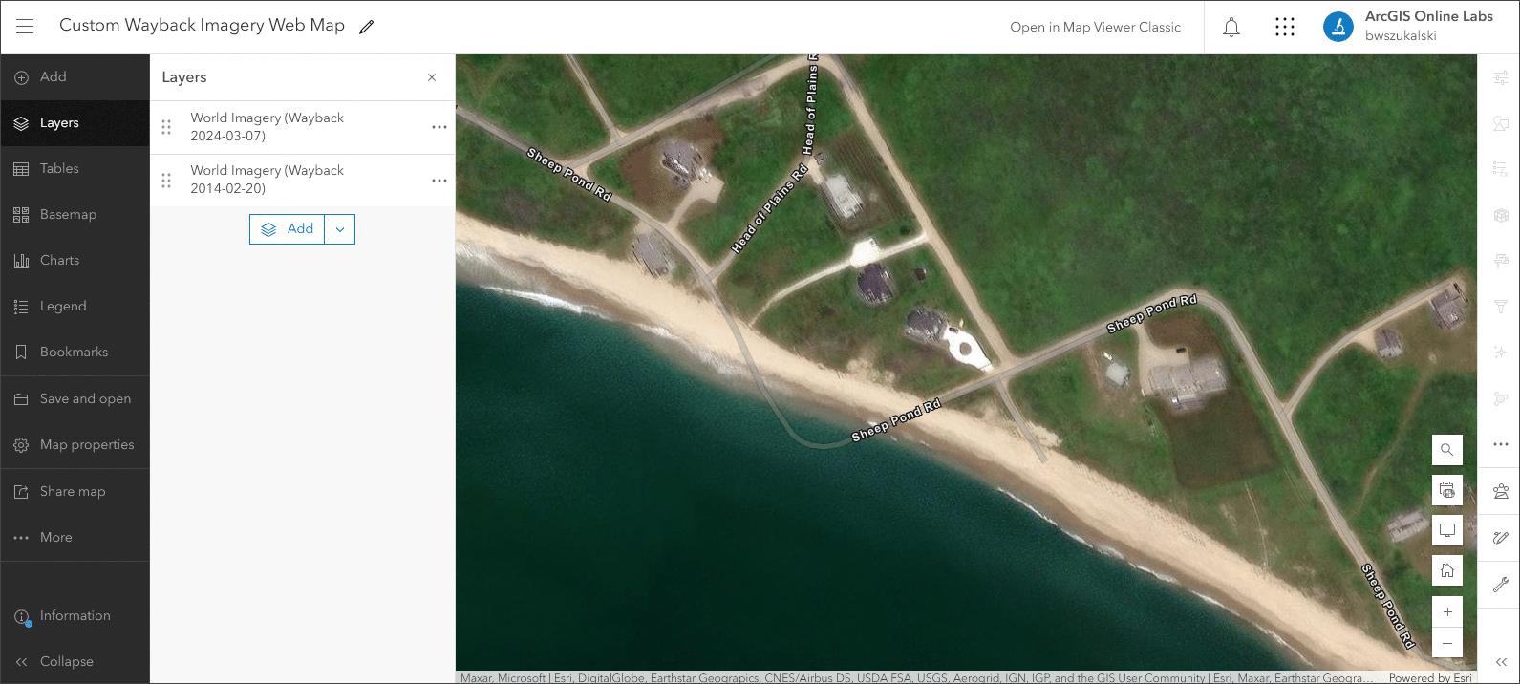Viewport: 1520px width, 684px height.
Task: Open the More sidebar options
Action: (x=75, y=538)
